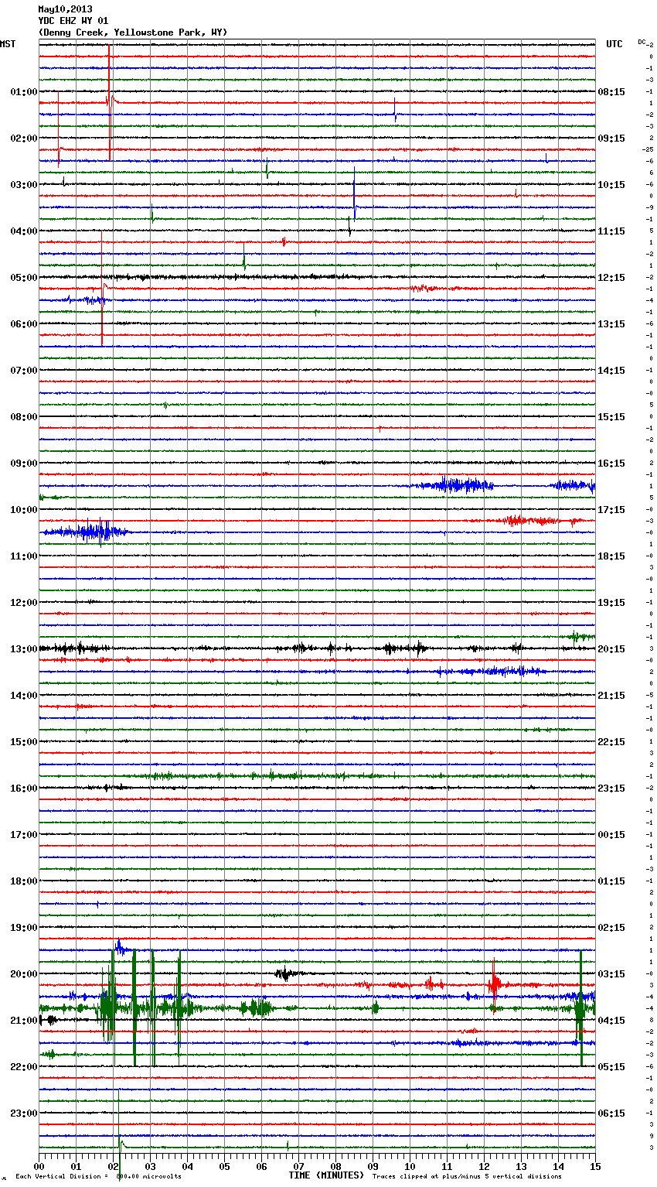Click the UTC column heading

[614, 44]
